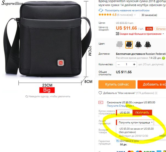Open the Получите Спецкупон link
Viewport: 166px width, 152px height.
[120, 106]
